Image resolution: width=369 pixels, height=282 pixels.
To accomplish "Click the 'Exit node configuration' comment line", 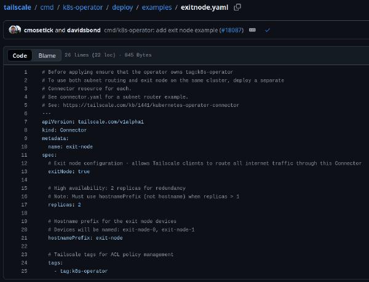I will [205, 163].
